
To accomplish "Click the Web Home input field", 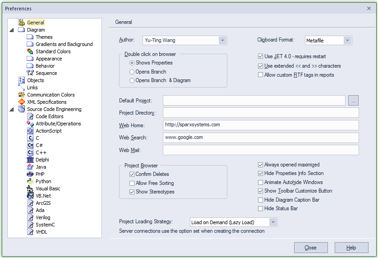I will coord(261,125).
